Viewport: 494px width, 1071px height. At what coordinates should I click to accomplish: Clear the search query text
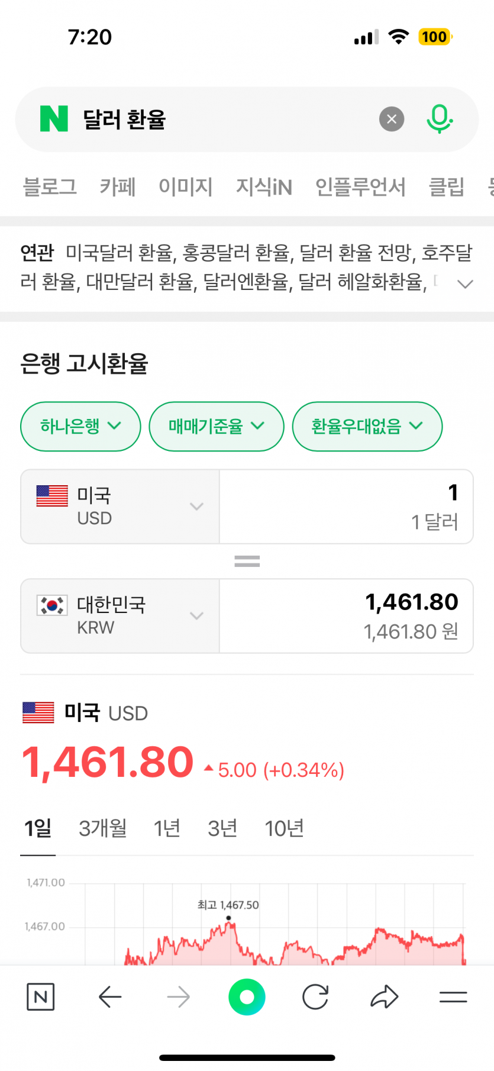[391, 120]
